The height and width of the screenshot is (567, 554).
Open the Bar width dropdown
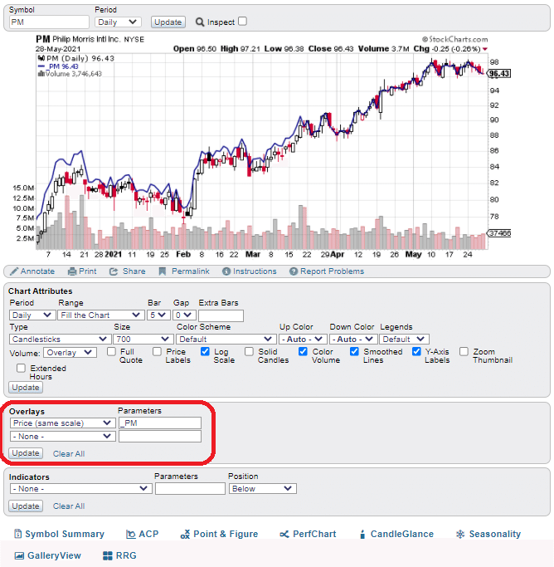[158, 315]
